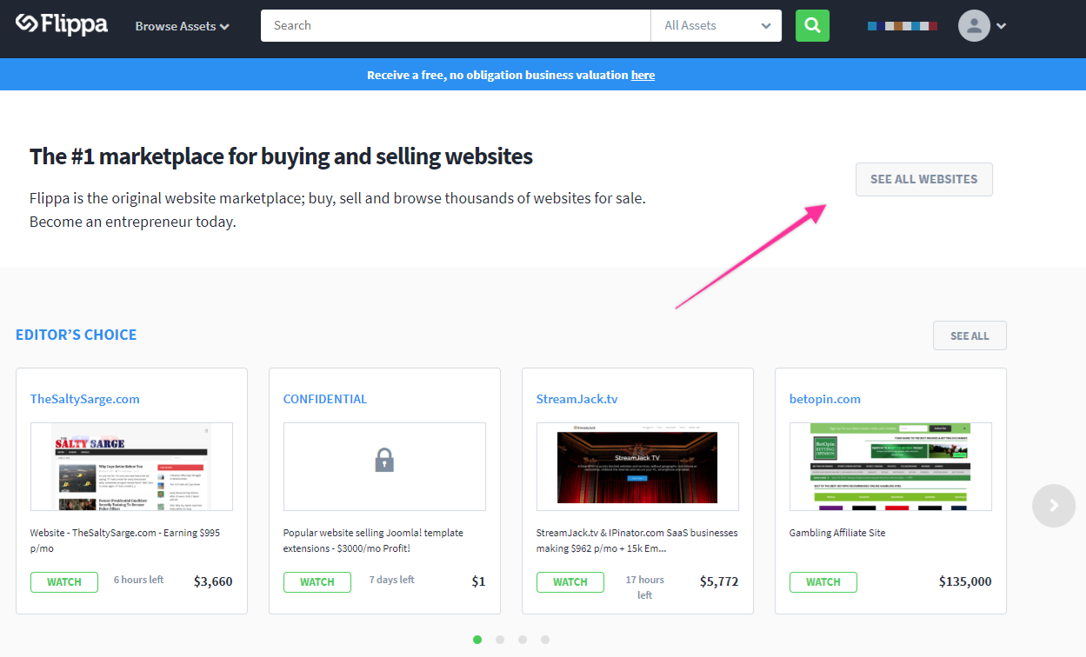The width and height of the screenshot is (1086, 657).
Task: Focus the Search input field
Action: point(456,25)
